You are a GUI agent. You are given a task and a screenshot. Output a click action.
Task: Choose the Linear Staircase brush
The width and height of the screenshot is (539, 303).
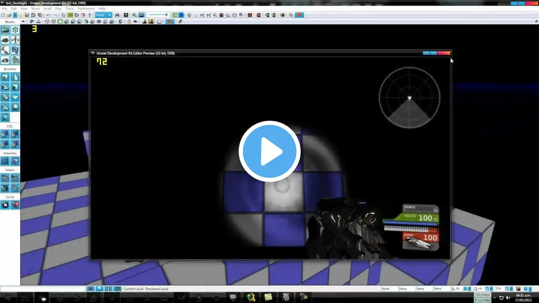(5, 97)
